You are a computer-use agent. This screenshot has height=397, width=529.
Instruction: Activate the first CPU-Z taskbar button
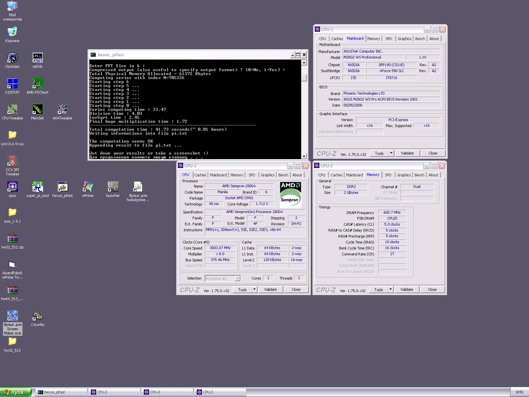tap(114, 392)
